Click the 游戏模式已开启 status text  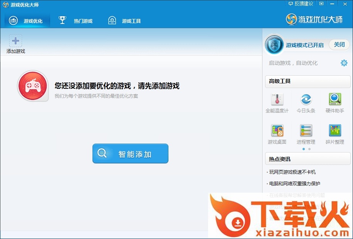point(304,45)
